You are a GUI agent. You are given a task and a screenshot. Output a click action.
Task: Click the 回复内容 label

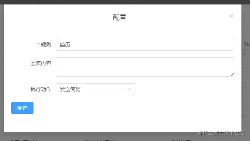point(41,63)
